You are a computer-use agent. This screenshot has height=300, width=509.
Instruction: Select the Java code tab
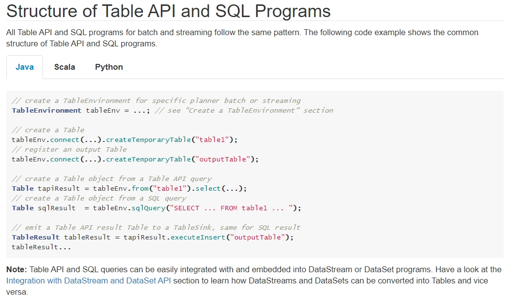24,67
